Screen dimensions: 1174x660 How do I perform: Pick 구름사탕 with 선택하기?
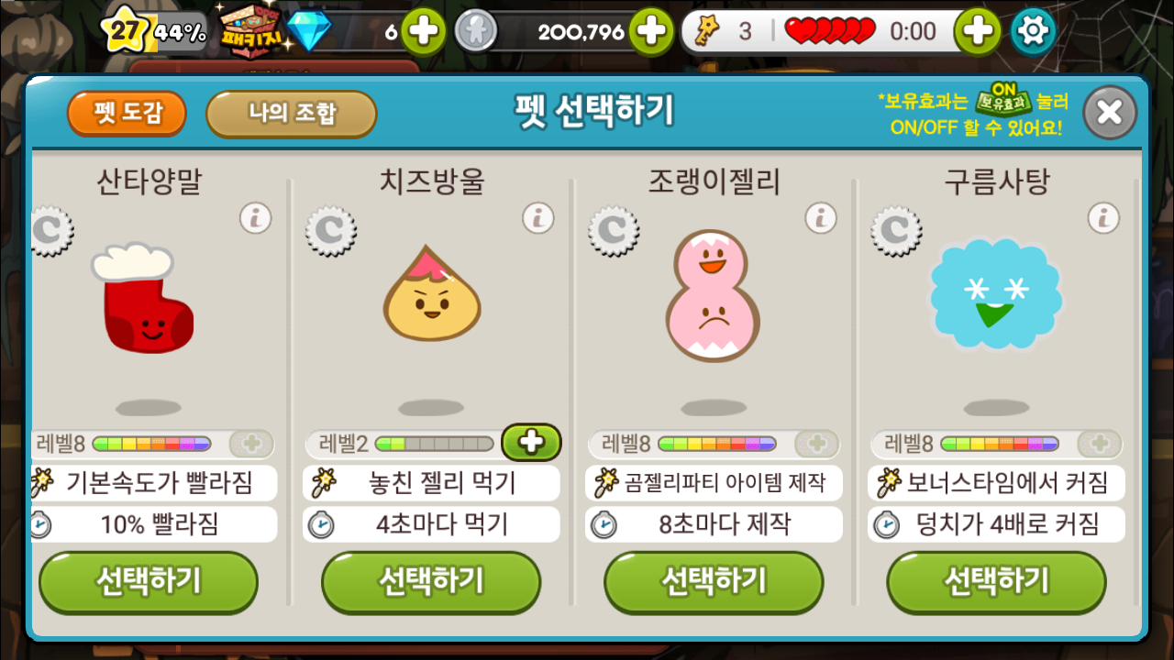(x=996, y=582)
